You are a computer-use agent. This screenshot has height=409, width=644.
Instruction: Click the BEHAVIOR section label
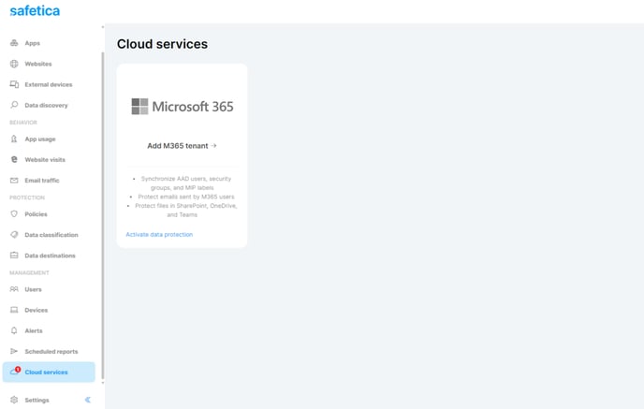pyautogui.click(x=23, y=123)
